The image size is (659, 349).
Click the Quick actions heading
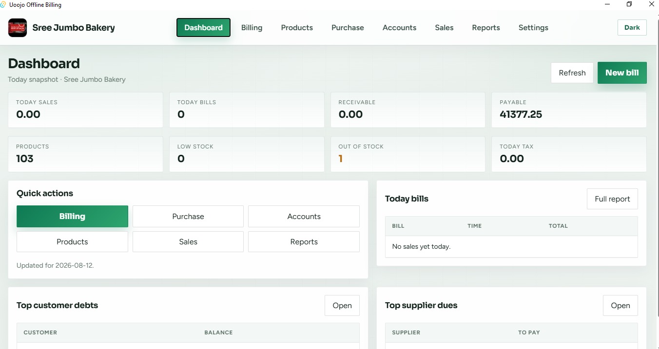click(x=45, y=193)
